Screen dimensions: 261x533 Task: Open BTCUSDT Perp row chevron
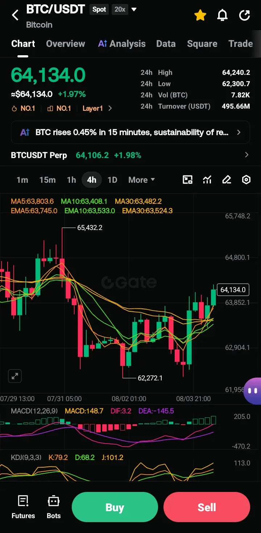click(246, 155)
